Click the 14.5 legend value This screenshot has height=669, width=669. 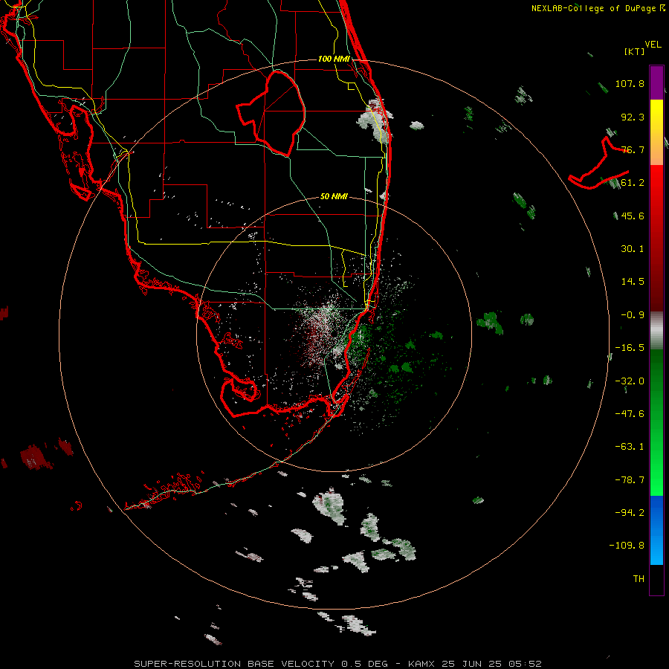(x=633, y=282)
